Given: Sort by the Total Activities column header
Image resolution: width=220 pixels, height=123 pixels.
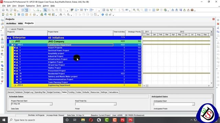Looking at the screenshot, I should click(x=119, y=33).
